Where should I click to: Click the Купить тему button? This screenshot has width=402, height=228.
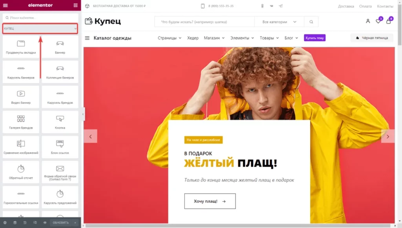tap(314, 38)
